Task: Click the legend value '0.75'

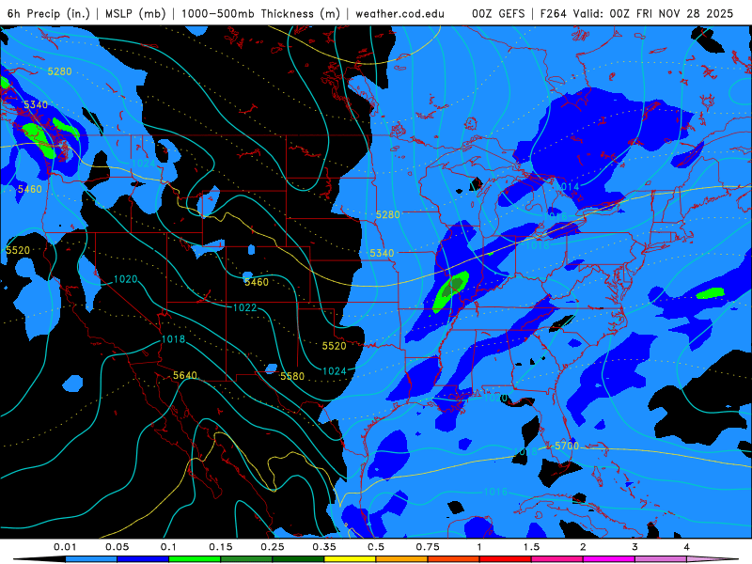Action: 428,547
